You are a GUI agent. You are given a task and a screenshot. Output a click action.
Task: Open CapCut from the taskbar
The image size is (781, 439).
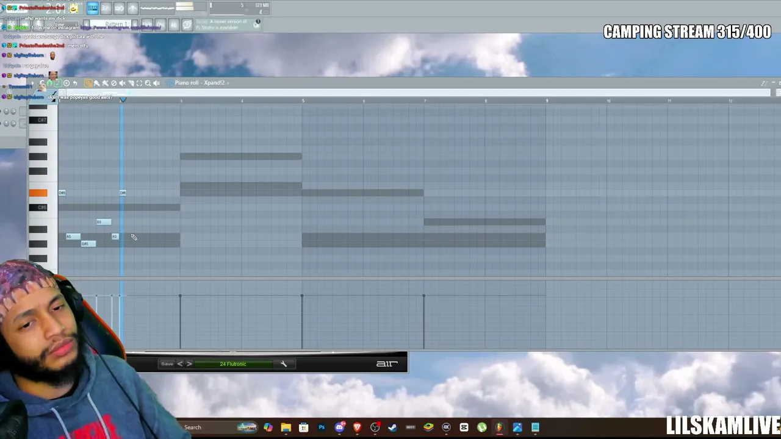pos(464,427)
